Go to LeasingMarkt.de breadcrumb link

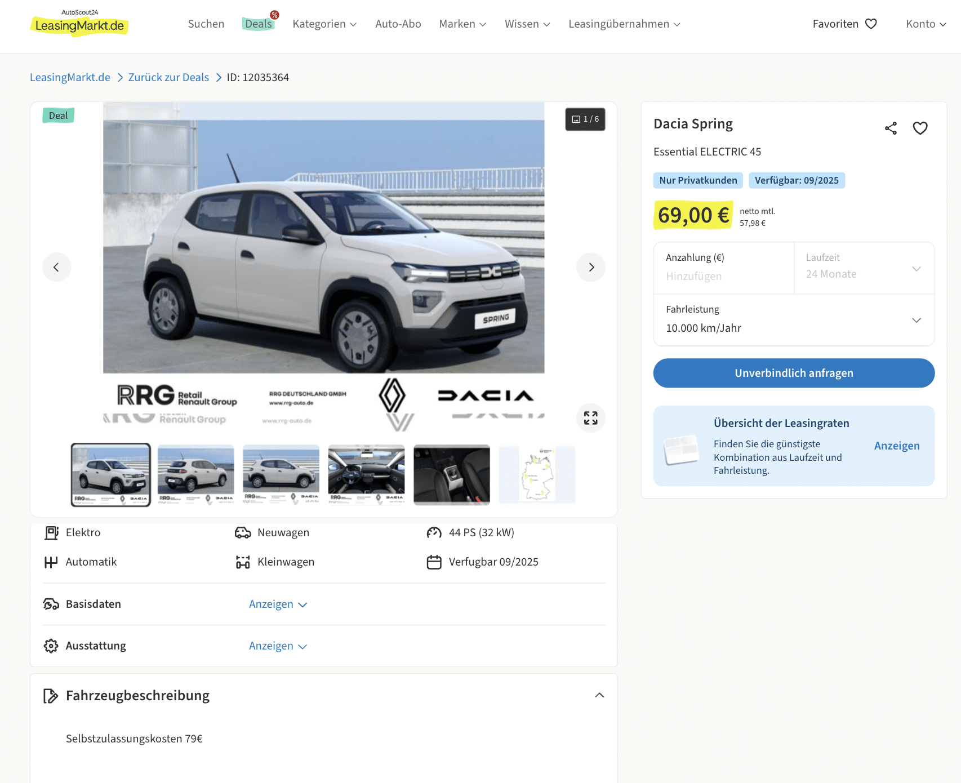coord(70,77)
